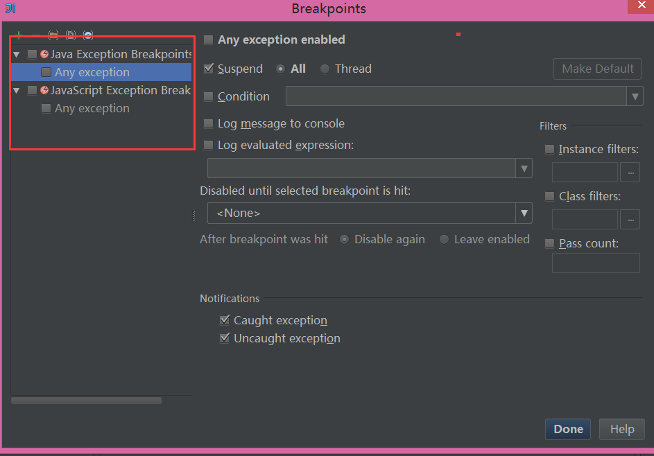Uncheck the Suspend checkbox
654x456 pixels.
point(210,69)
